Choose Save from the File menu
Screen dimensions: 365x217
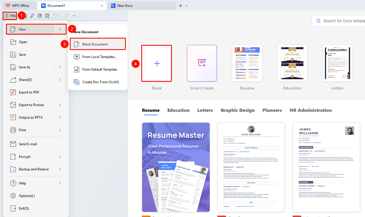36,55
